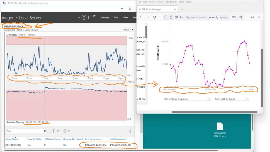Open the Show Total Requests dropdown
Screen dimensions: 270x152
(191, 99)
